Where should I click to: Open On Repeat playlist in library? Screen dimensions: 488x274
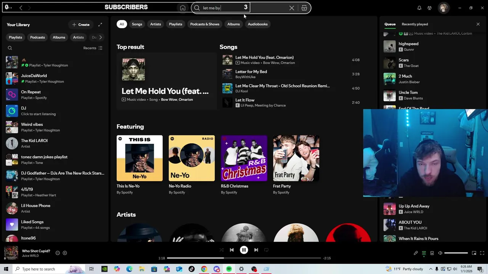point(55,95)
